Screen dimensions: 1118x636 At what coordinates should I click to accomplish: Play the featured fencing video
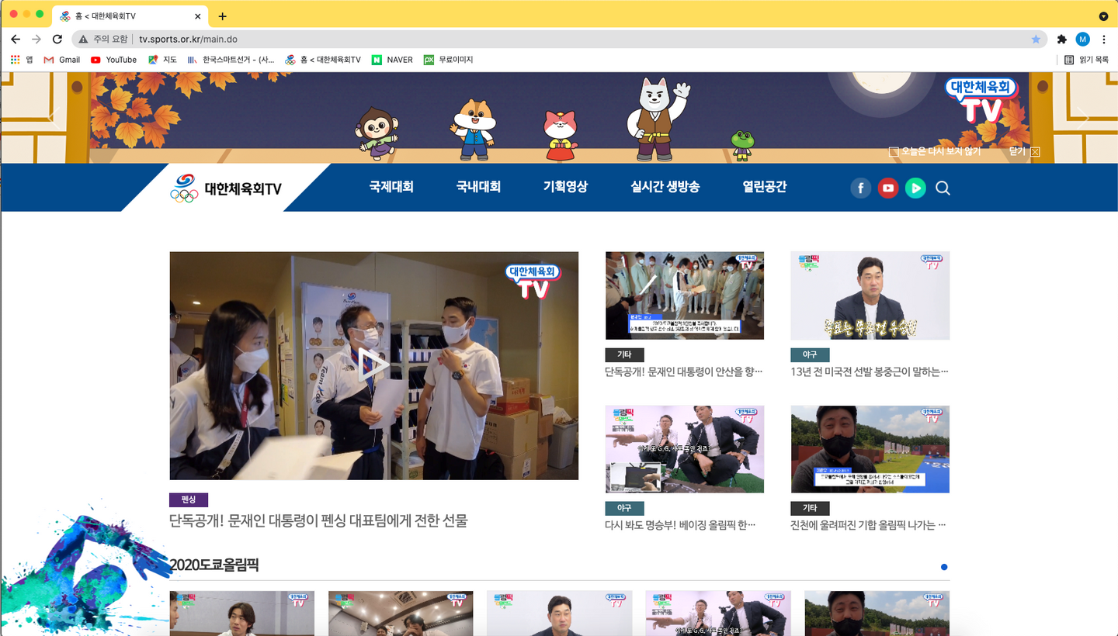[x=373, y=365]
